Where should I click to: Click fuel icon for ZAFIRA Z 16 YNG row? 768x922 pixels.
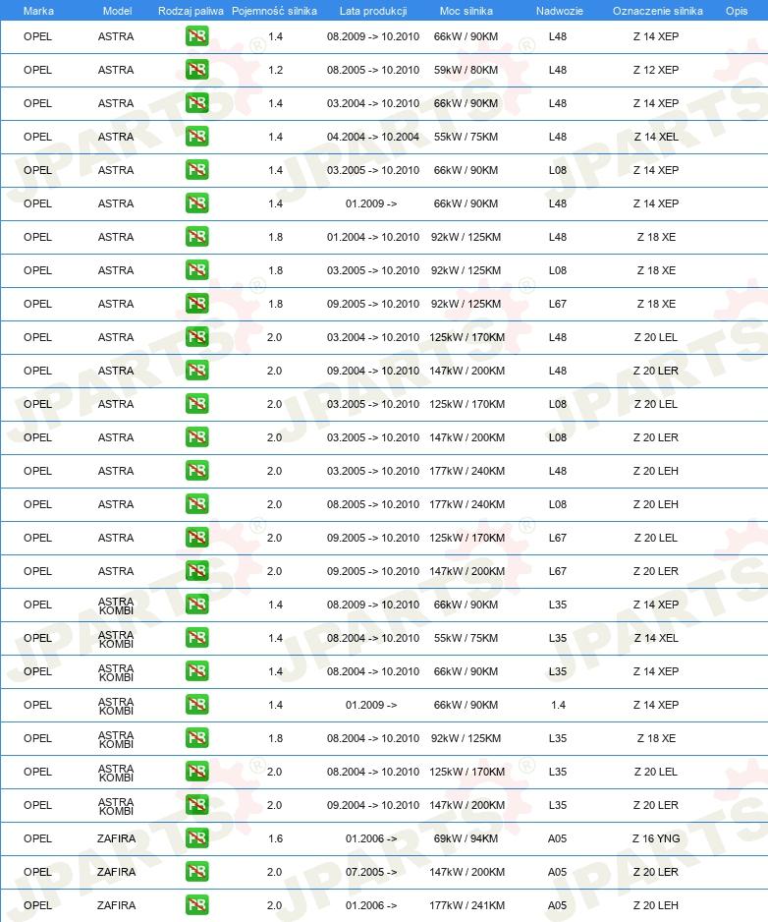[x=196, y=837]
